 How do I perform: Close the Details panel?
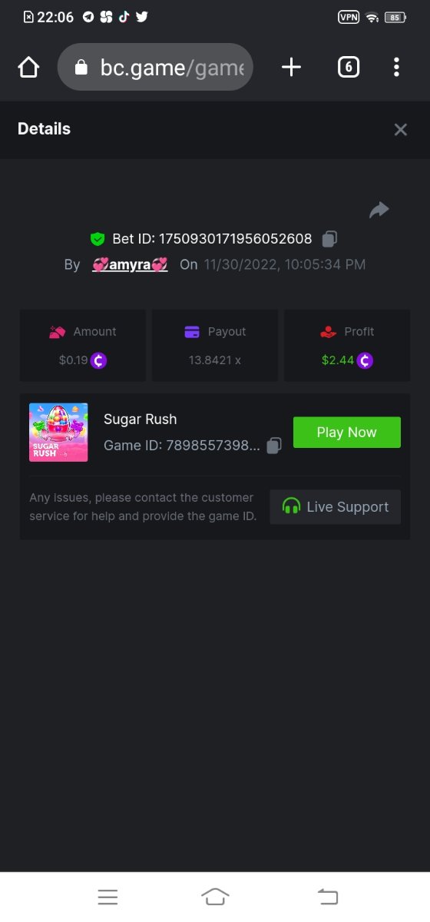coord(400,130)
